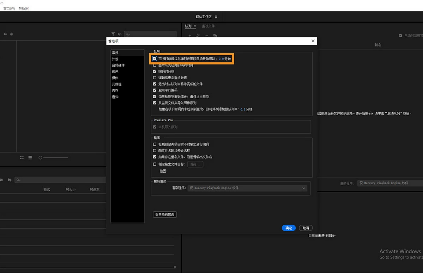Viewport: 423px width, 273px height.
Task: Select 元数据 in preferences category list
Action: tap(128, 84)
